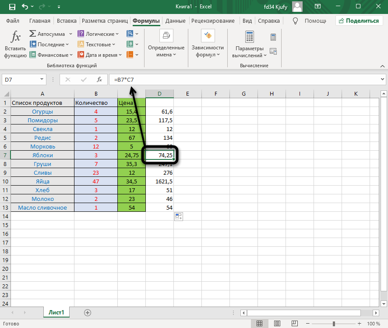
Task: Open the Данные ribbon tab
Action: tap(175, 21)
